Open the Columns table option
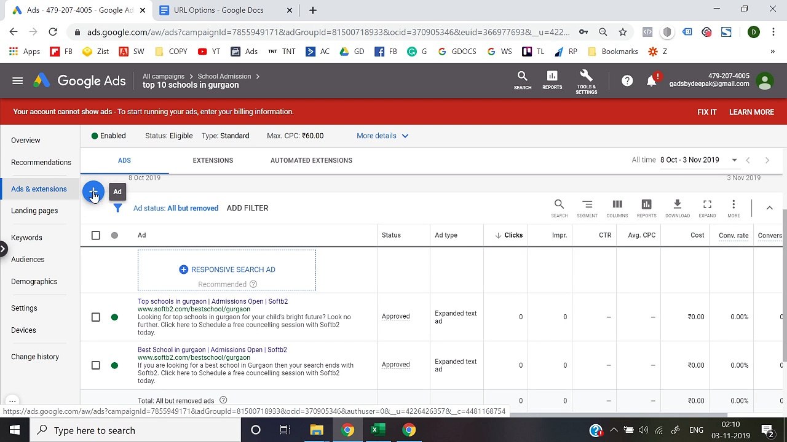Viewport: 787px width, 442px height. (x=617, y=208)
